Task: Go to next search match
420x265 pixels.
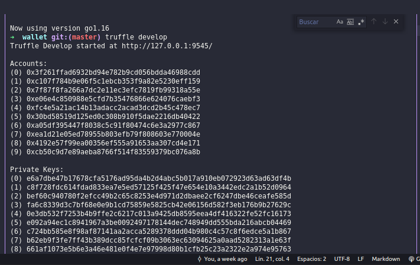Action: [x=385, y=22]
